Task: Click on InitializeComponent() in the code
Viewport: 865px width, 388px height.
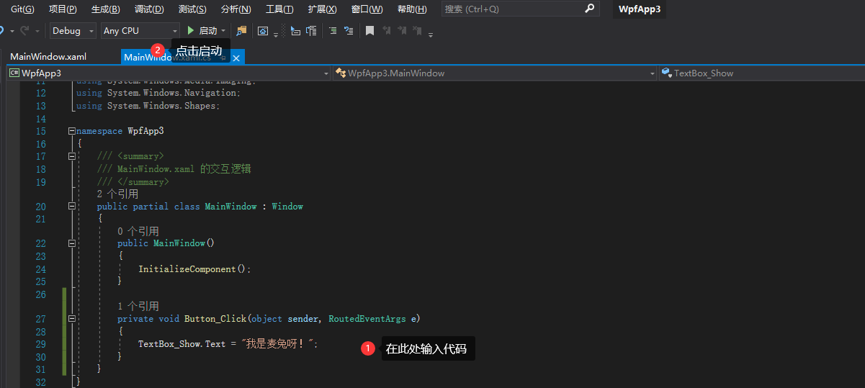Action: tap(194, 269)
